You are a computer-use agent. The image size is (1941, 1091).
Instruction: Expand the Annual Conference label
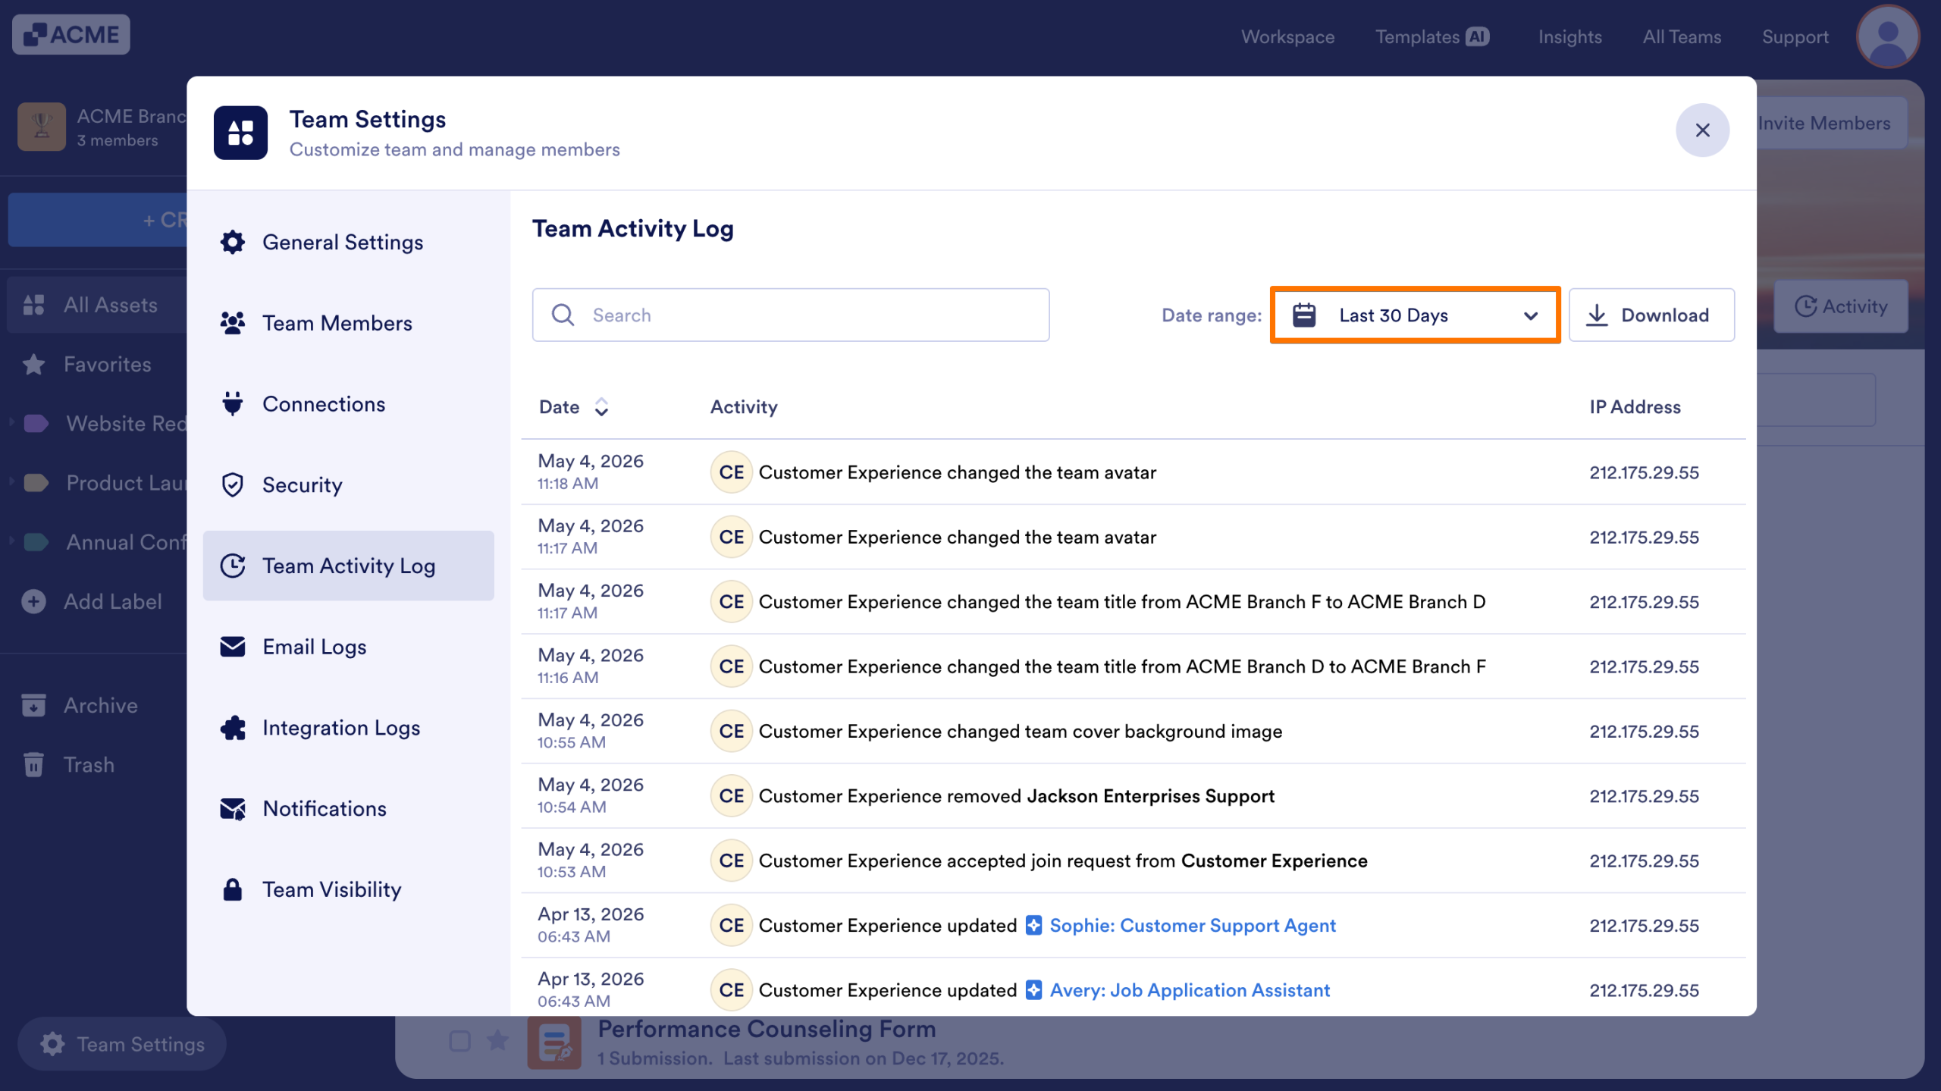pos(12,541)
